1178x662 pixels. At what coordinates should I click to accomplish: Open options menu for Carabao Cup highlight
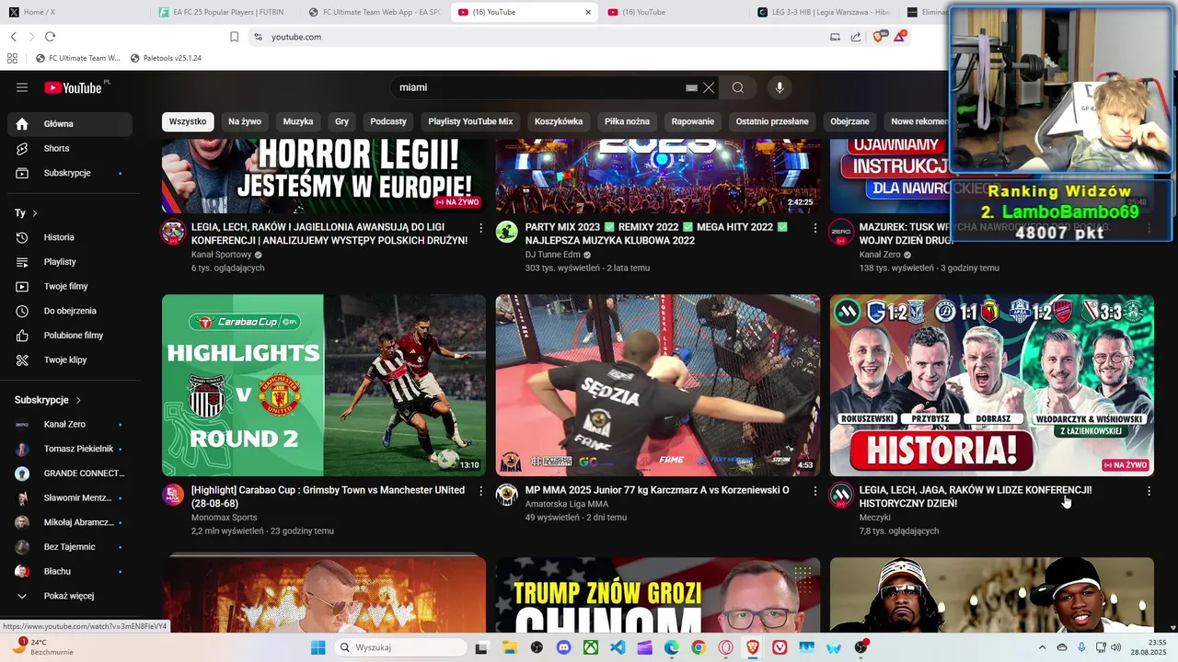pyautogui.click(x=480, y=491)
